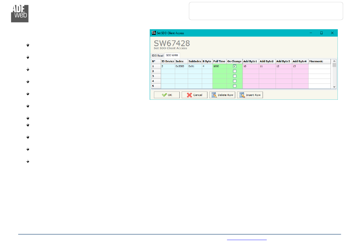The width and height of the screenshot is (361, 250).
Task: Tick the On Change box in row 4
Action: click(234, 81)
